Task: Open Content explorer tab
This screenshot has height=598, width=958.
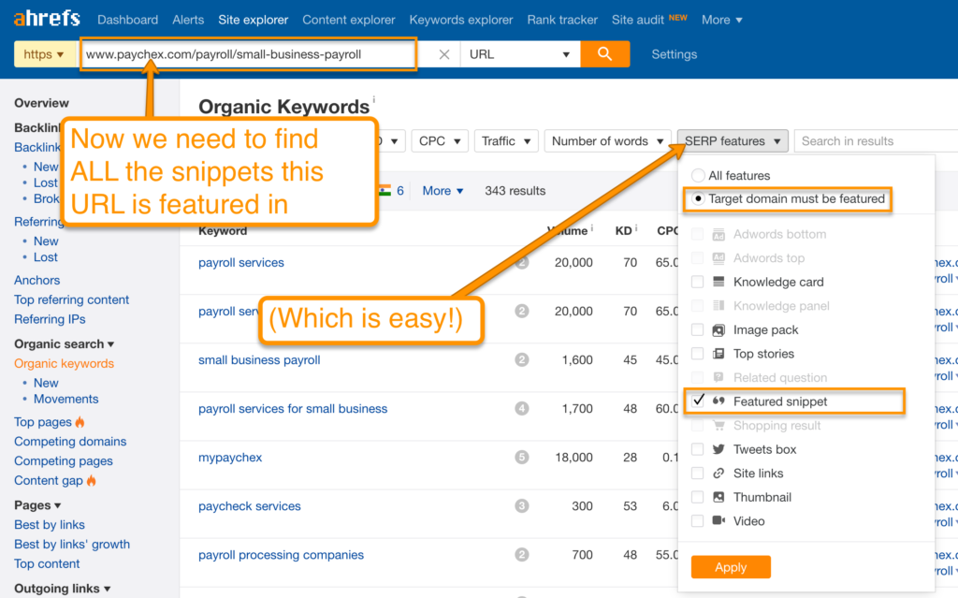Action: (349, 20)
